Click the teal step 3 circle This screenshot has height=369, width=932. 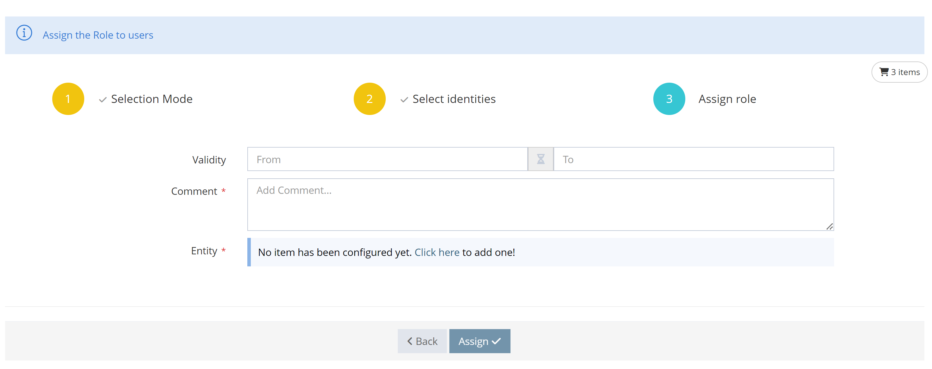[669, 99]
